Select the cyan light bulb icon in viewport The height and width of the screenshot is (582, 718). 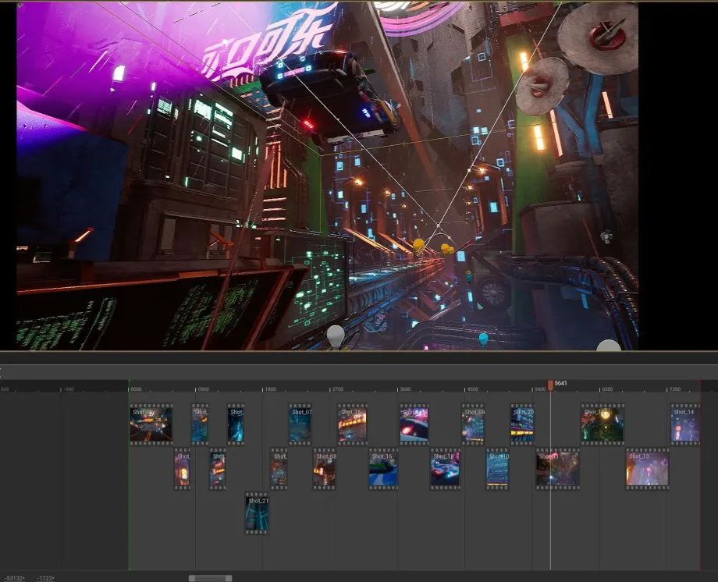pyautogui.click(x=483, y=339)
